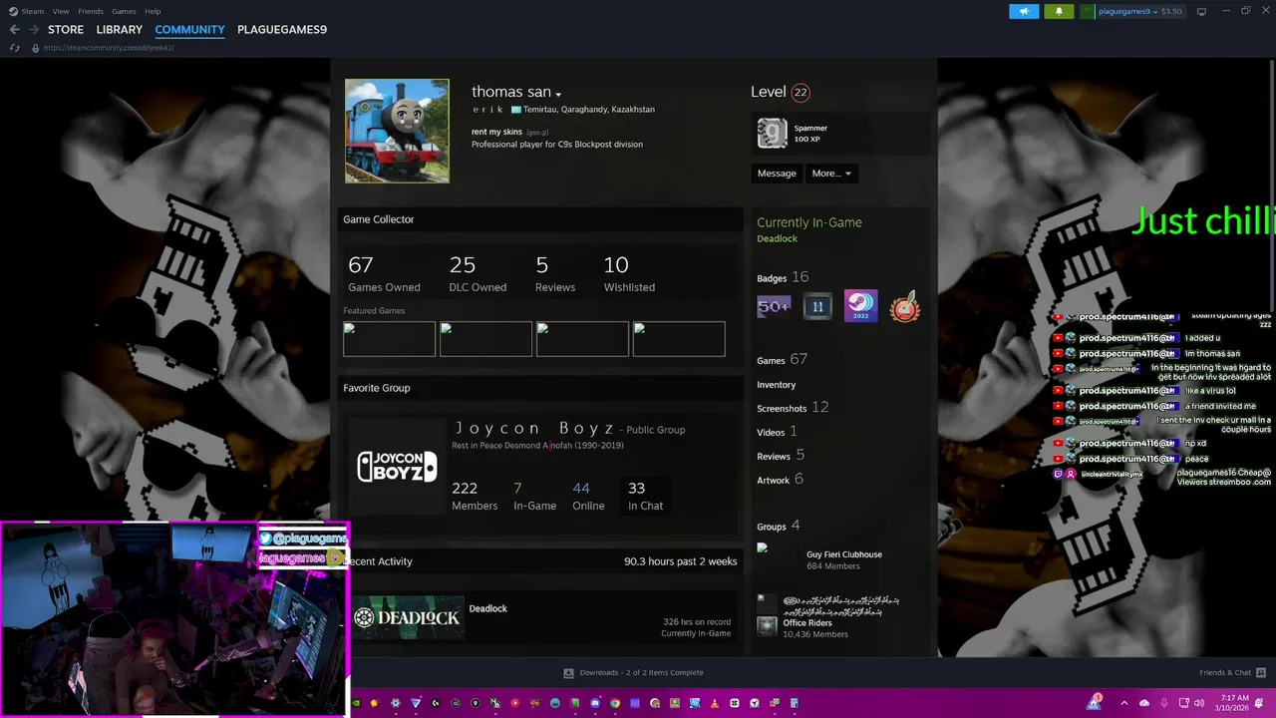Open the 33 In Chat count
This screenshot has width=1276, height=718.
(645, 496)
